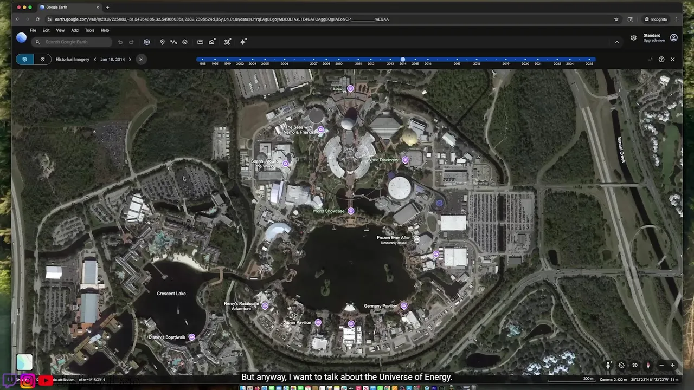Click the compass to reset north

(x=648, y=365)
